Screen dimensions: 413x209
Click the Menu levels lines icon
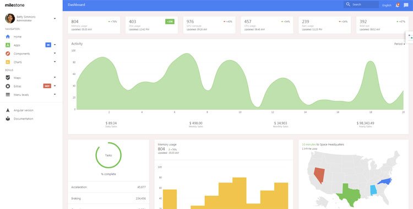click(x=8, y=95)
